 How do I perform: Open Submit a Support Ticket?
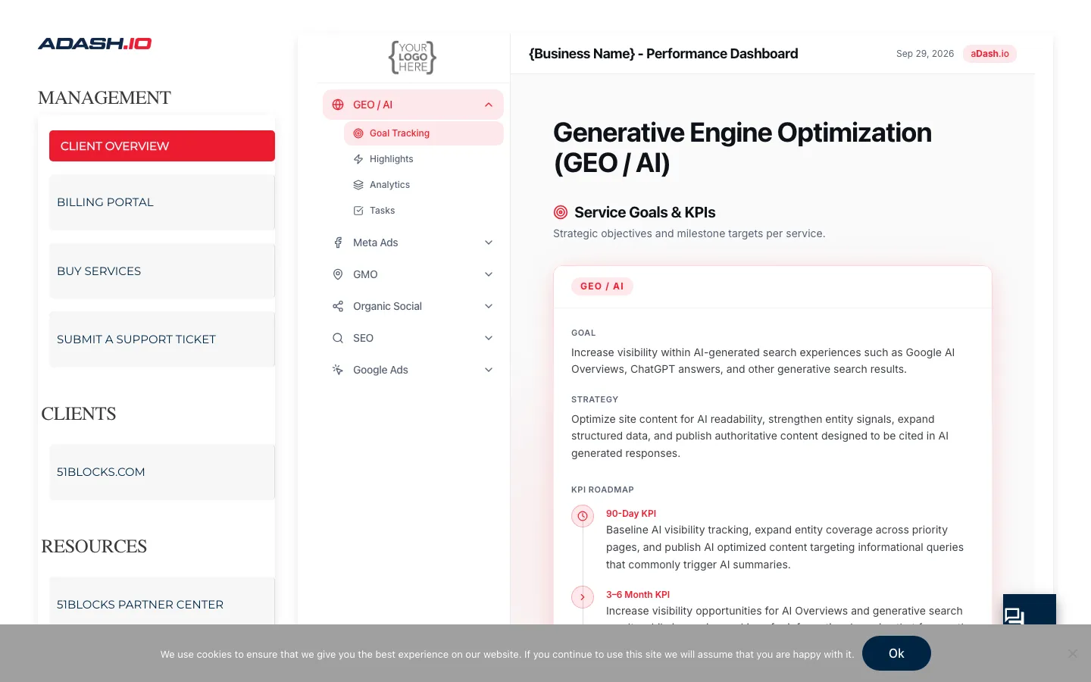click(x=162, y=339)
